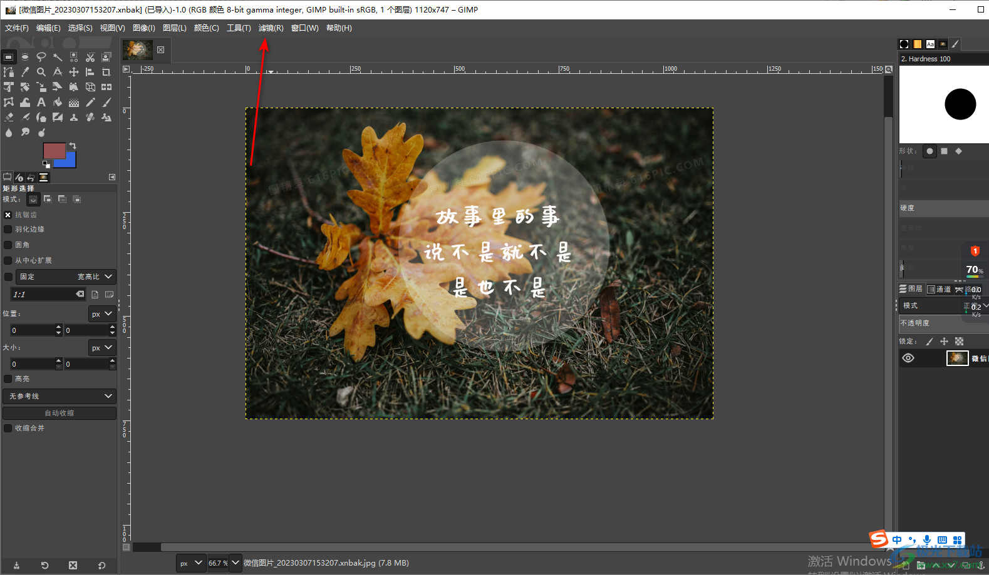Click the foreground dark red color swatch
989x575 pixels.
click(54, 150)
